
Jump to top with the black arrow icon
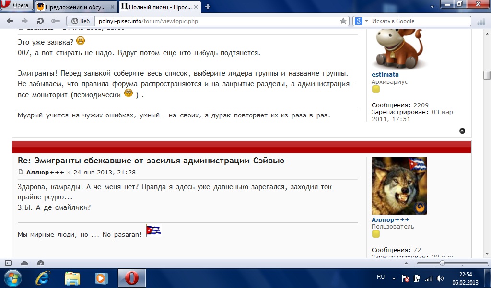pos(462,131)
